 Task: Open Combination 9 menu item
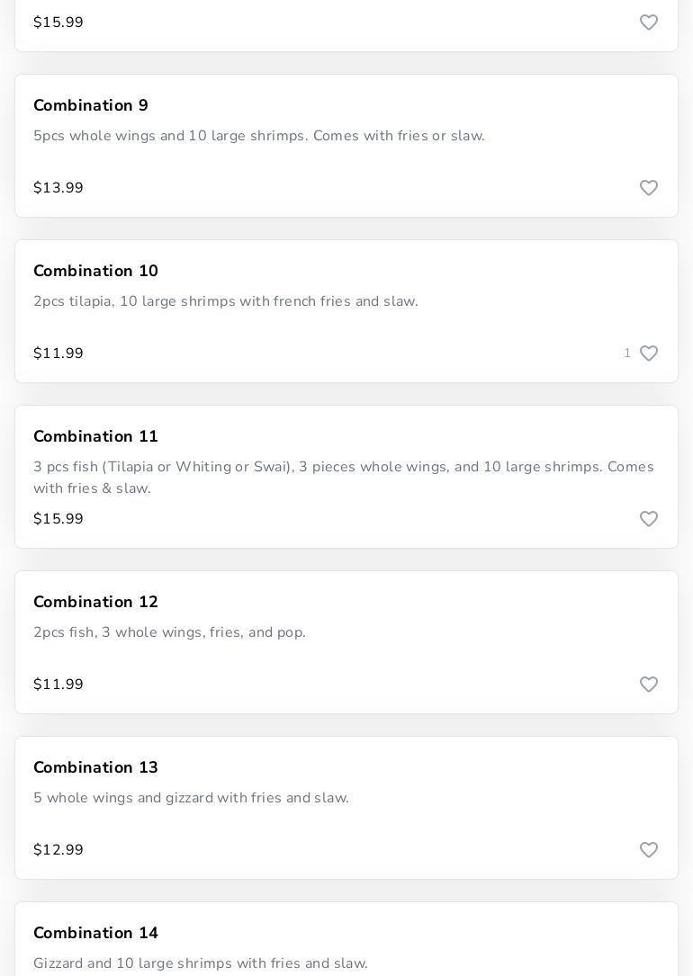coord(91,105)
